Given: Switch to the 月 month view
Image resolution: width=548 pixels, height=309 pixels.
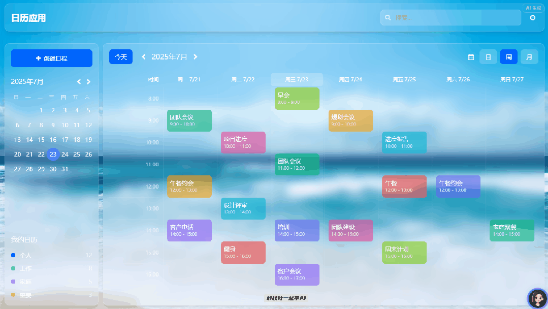Looking at the screenshot, I should [x=529, y=57].
